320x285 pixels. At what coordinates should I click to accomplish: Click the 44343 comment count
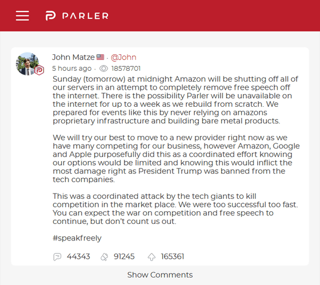[x=78, y=256]
